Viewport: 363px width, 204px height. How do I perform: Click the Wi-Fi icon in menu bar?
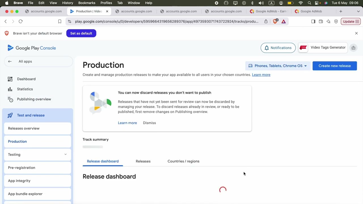point(301,3)
